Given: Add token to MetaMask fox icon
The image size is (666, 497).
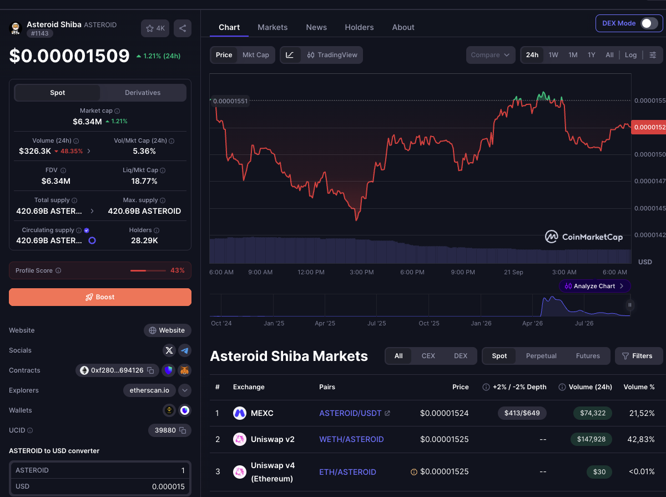Looking at the screenshot, I should 185,370.
